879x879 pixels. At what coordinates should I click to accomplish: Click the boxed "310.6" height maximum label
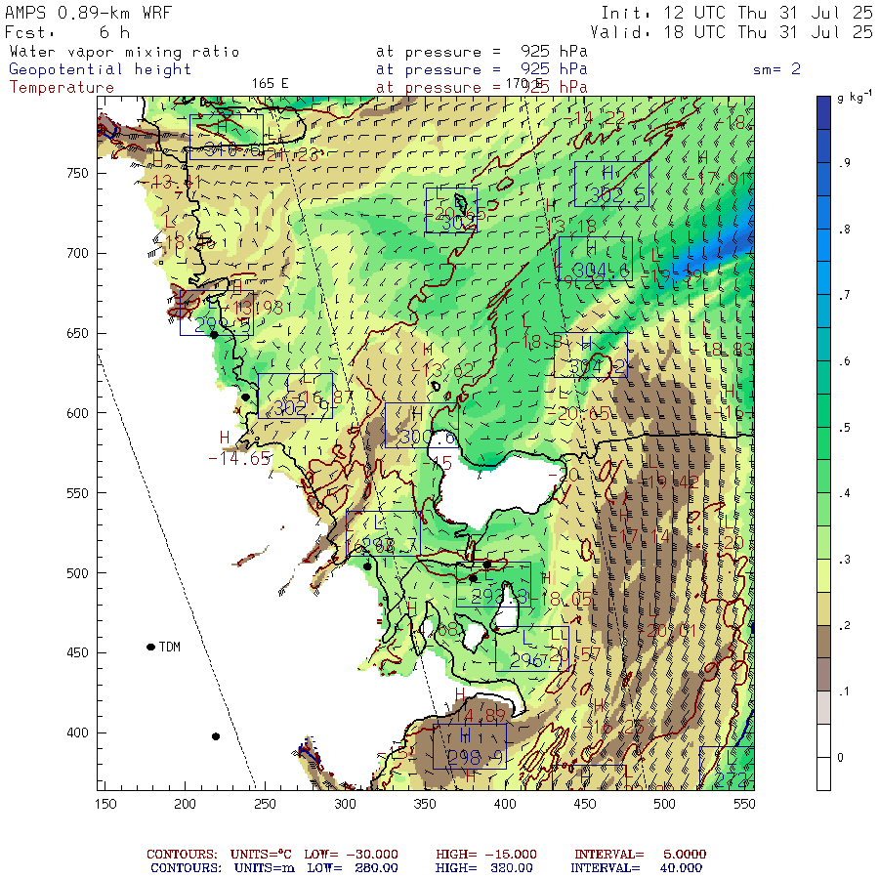227,138
